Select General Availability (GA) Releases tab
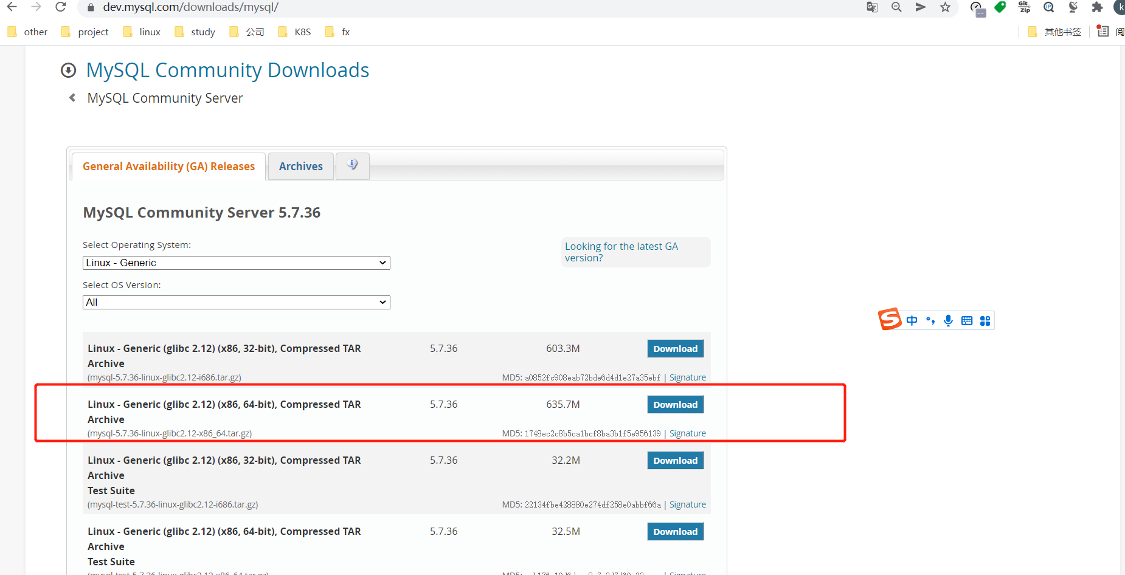This screenshot has width=1125, height=575. pyautogui.click(x=168, y=167)
